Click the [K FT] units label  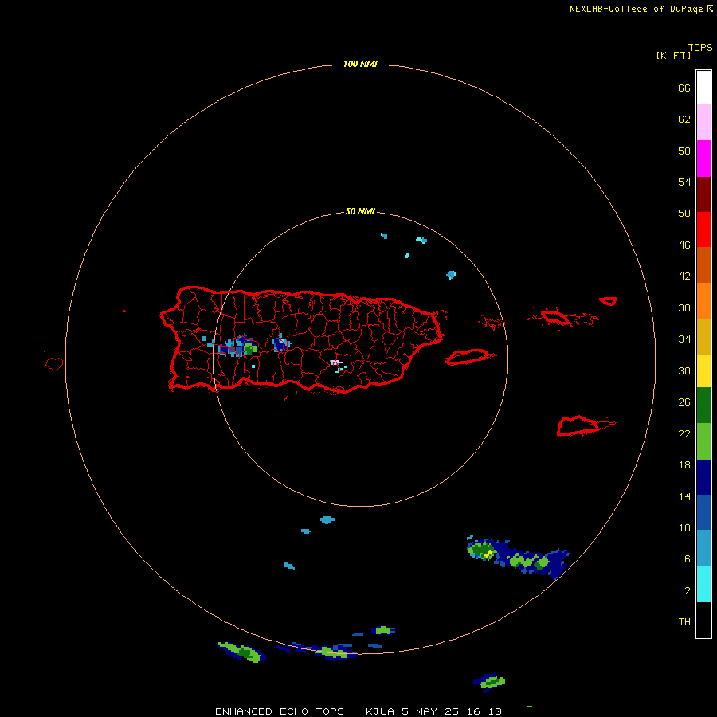coord(673,55)
